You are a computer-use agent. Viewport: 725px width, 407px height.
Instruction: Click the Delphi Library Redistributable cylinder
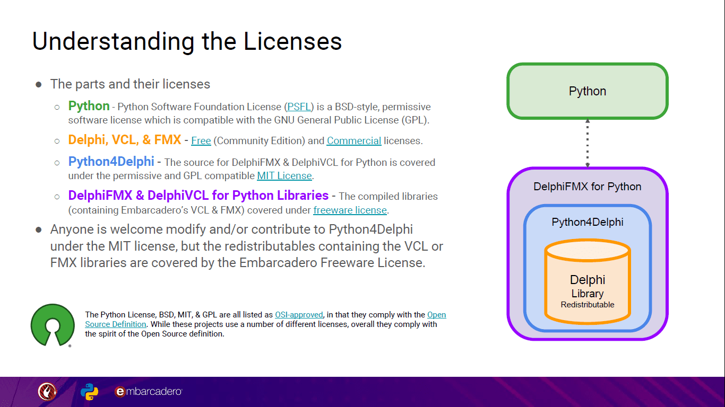pos(588,281)
